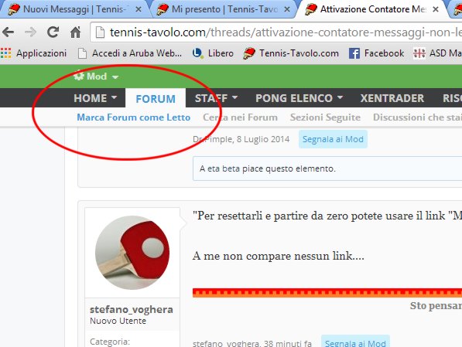Open stefano_voghera username profile link
The width and height of the screenshot is (462, 347).
click(132, 309)
